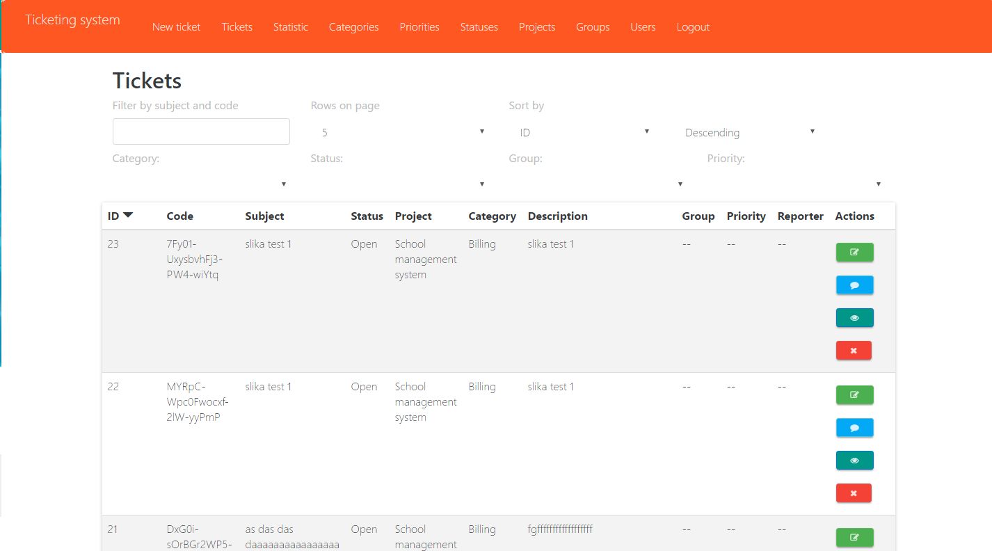Open Statuses page

[x=479, y=27]
